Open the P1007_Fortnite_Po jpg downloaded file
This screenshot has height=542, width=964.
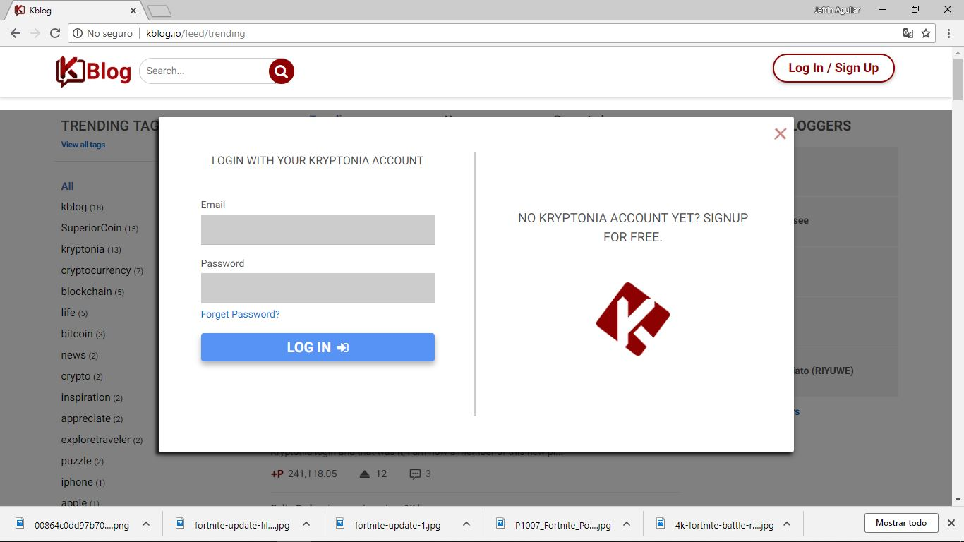(x=553, y=524)
